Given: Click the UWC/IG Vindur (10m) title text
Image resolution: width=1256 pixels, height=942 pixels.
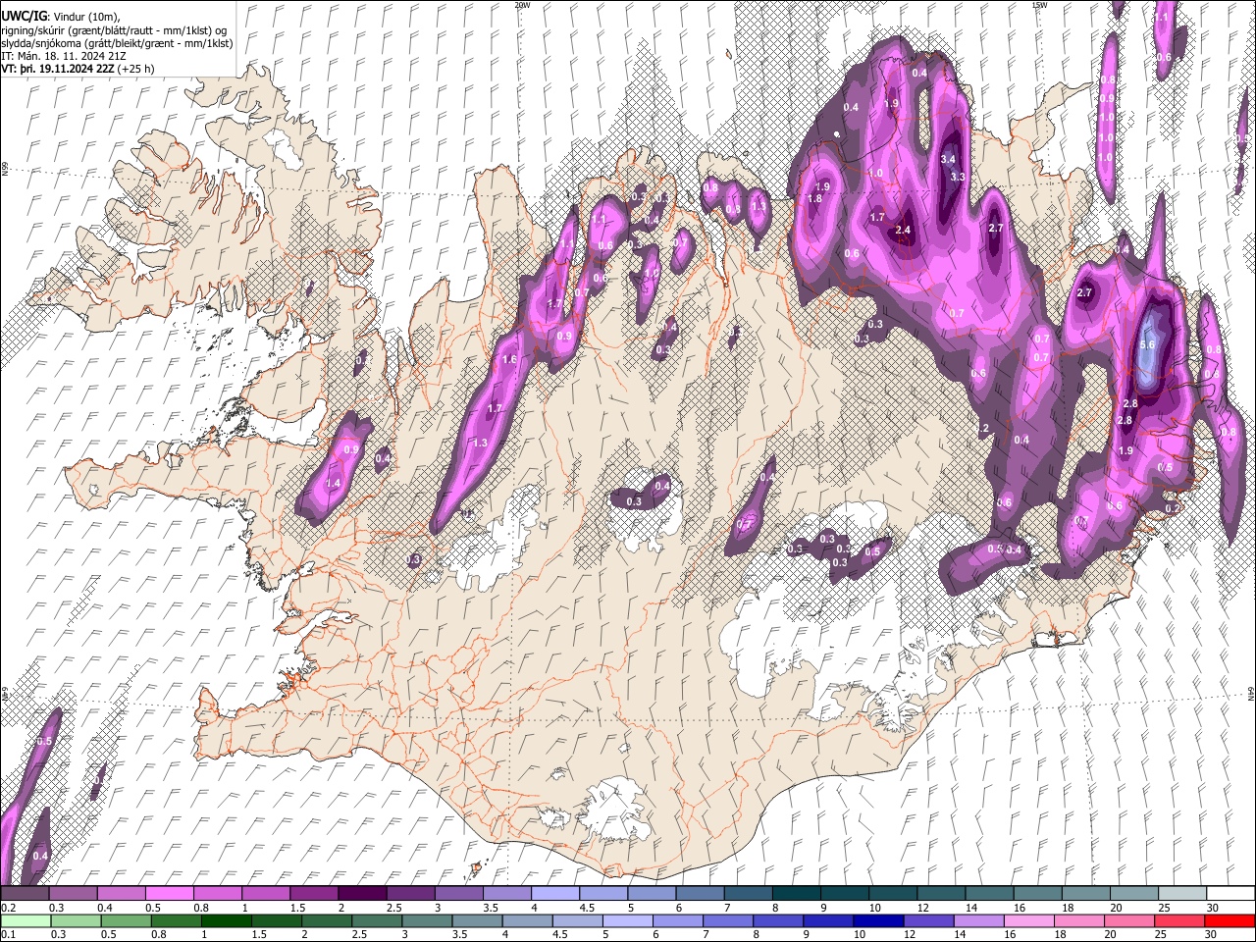Looking at the screenshot, I should (61, 17).
